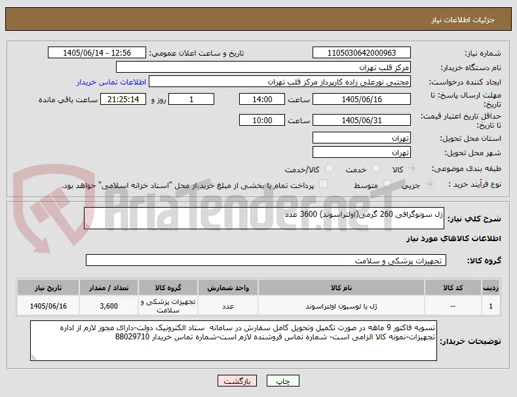Click the validity hour field 10:00
The width and height of the screenshot is (517, 397).
click(262, 121)
